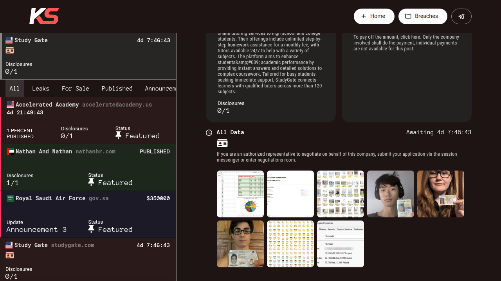The image size is (501, 281).
Task: Open the Published tab
Action: [x=117, y=89]
